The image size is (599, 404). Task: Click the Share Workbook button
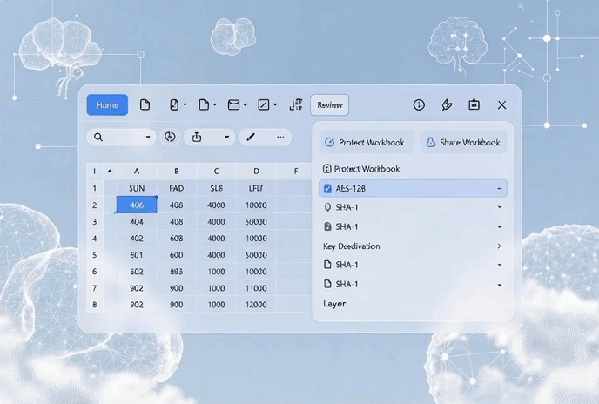tap(462, 142)
